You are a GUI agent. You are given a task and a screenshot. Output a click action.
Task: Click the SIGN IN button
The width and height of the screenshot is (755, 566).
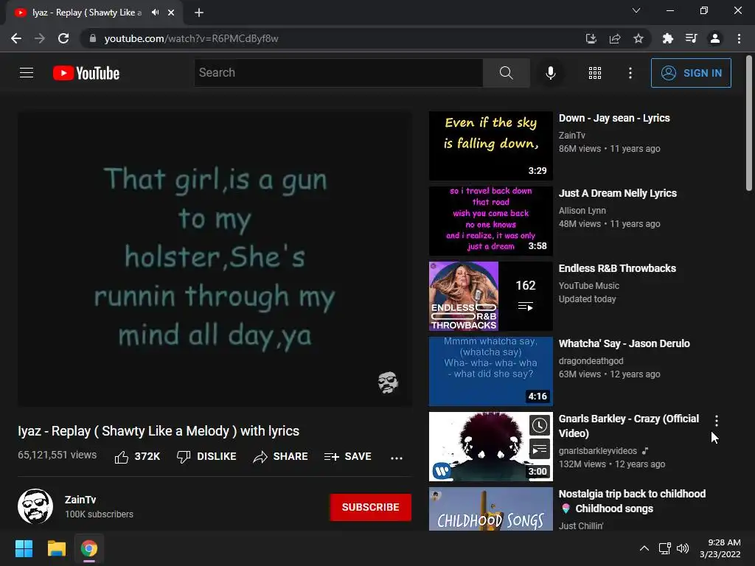tap(690, 73)
